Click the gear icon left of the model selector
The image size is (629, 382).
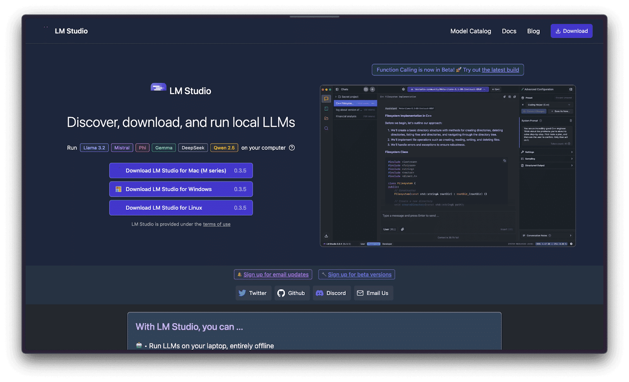pyautogui.click(x=403, y=89)
